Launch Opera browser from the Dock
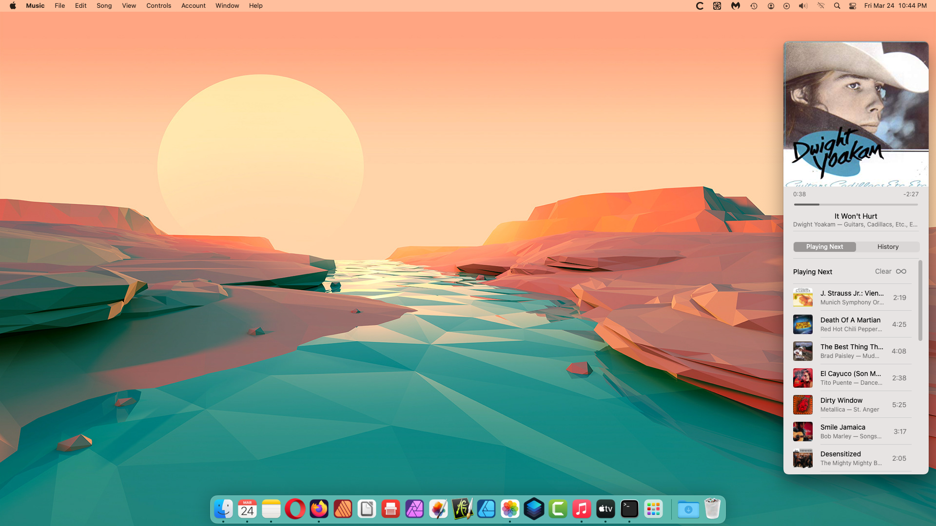This screenshot has height=526, width=936. click(295, 509)
